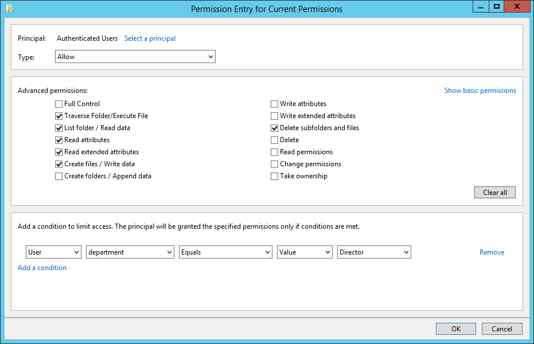Remove the department condition
This screenshot has height=344, width=534.
click(x=492, y=252)
